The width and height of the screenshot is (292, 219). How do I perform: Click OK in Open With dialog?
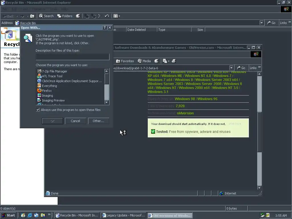point(52,121)
